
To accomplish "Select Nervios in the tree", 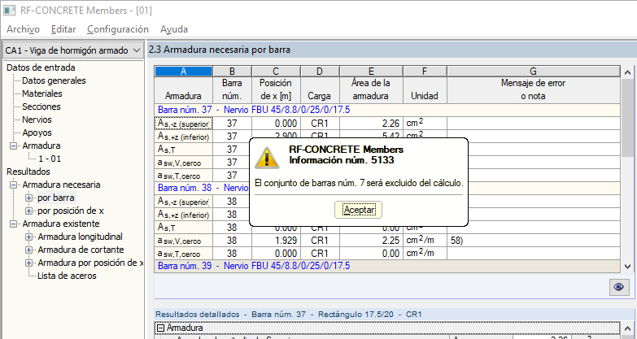I will point(37,120).
